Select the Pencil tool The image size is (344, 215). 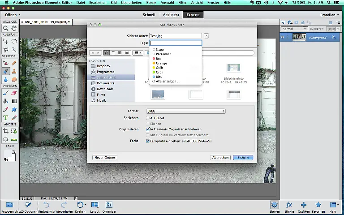coord(14,118)
